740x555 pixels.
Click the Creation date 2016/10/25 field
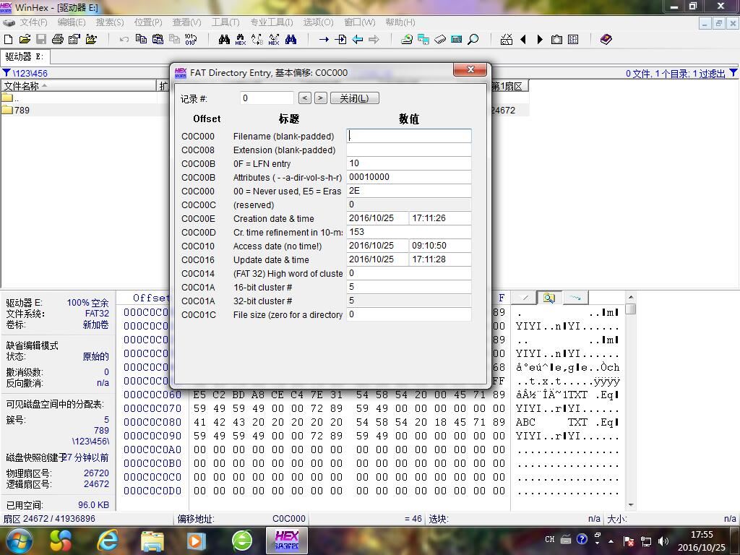(x=377, y=218)
